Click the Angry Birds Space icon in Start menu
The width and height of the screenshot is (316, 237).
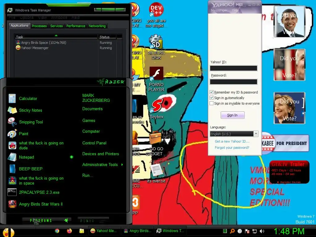(12, 181)
